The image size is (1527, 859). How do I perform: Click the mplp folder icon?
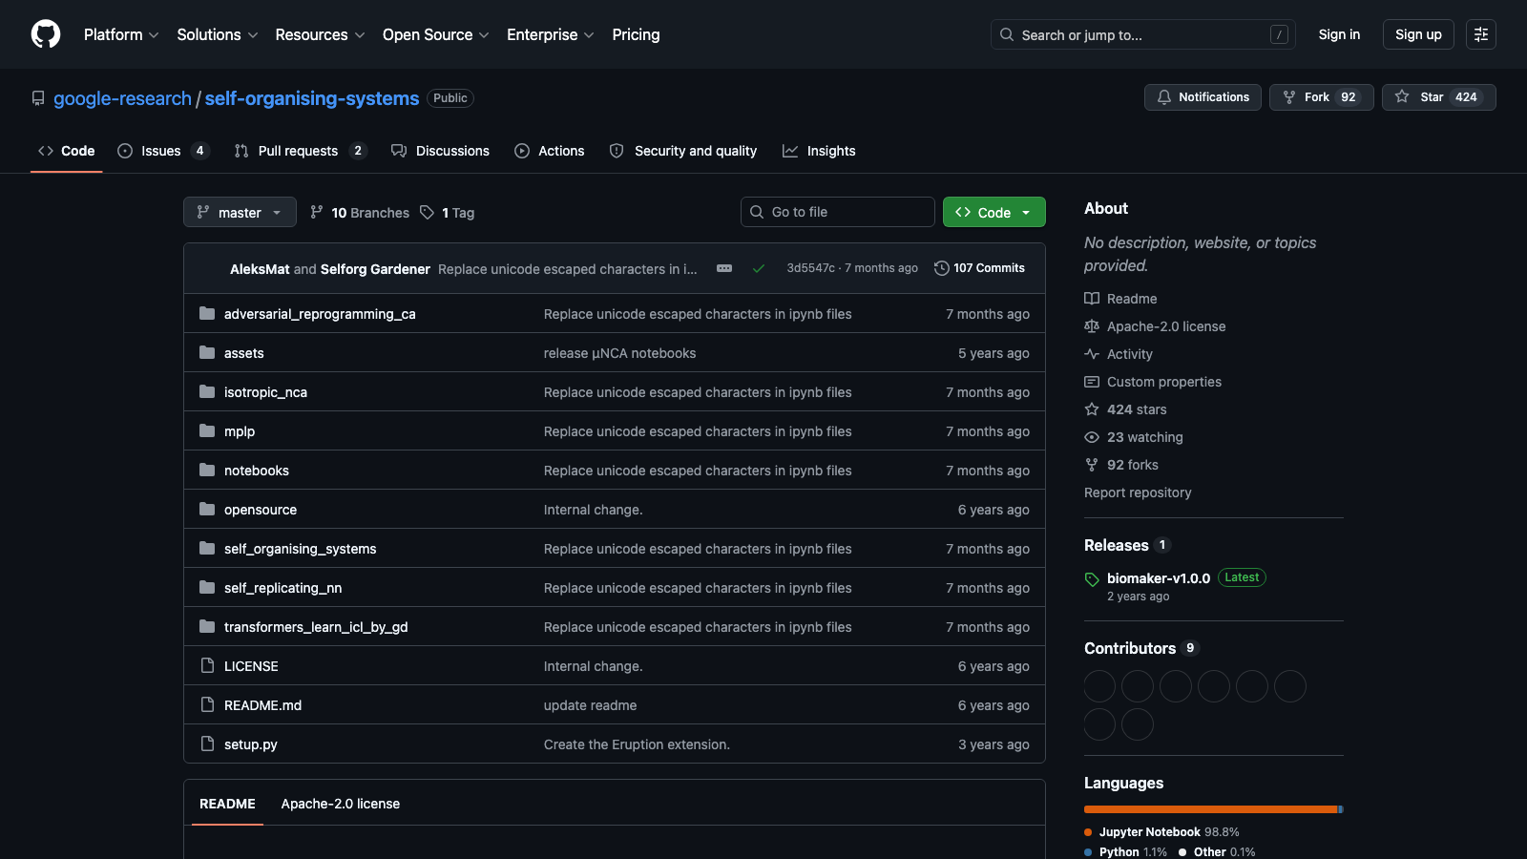pyautogui.click(x=207, y=430)
